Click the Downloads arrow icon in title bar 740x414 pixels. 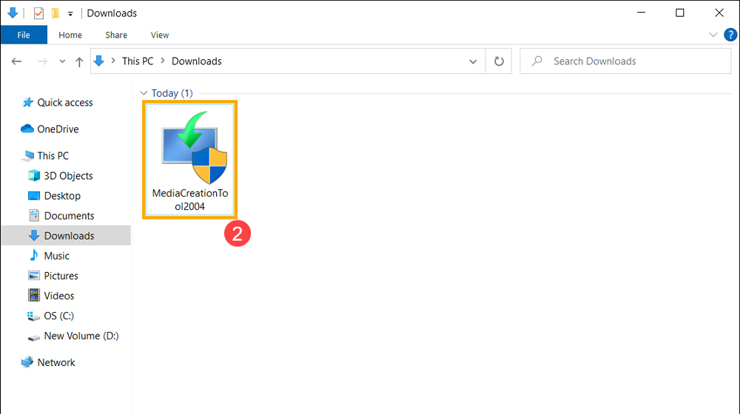point(13,13)
